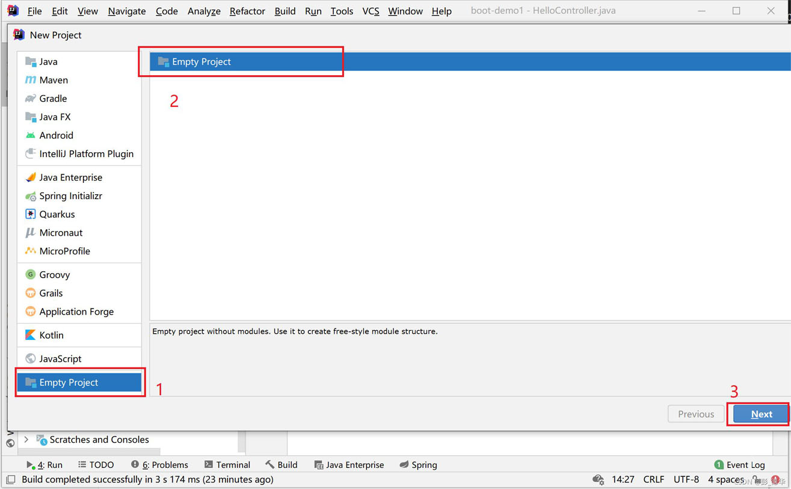Image resolution: width=791 pixels, height=489 pixels.
Task: Select the IntelliJ Platform Plugin icon
Action: pos(31,154)
